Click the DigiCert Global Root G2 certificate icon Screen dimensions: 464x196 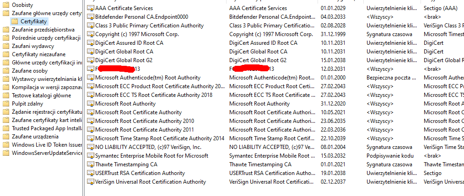point(90,60)
